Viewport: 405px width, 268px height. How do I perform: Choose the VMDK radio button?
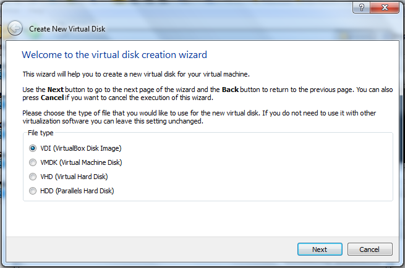point(33,162)
